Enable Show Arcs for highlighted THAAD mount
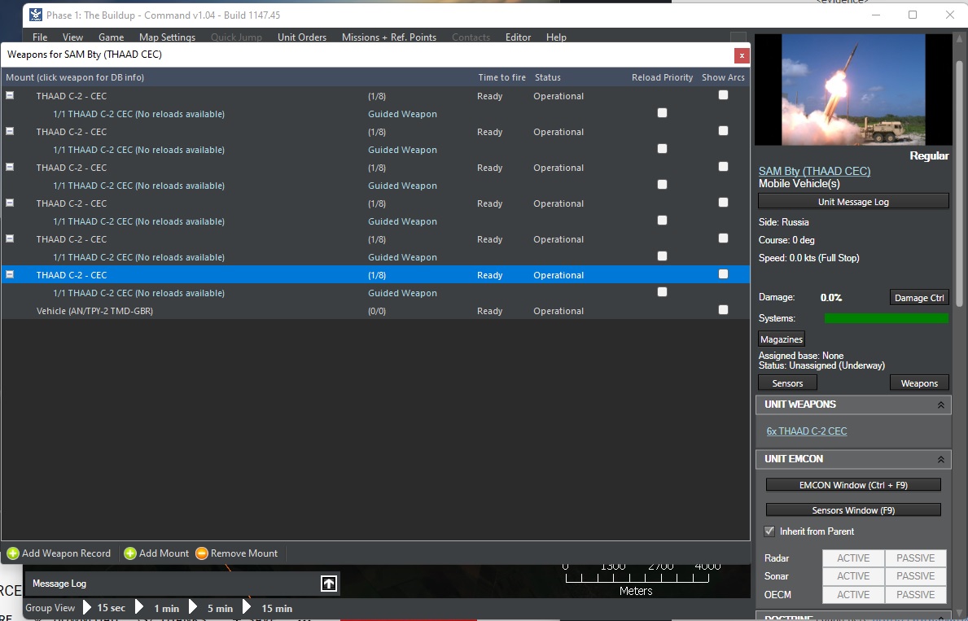This screenshot has width=968, height=621. (x=724, y=274)
